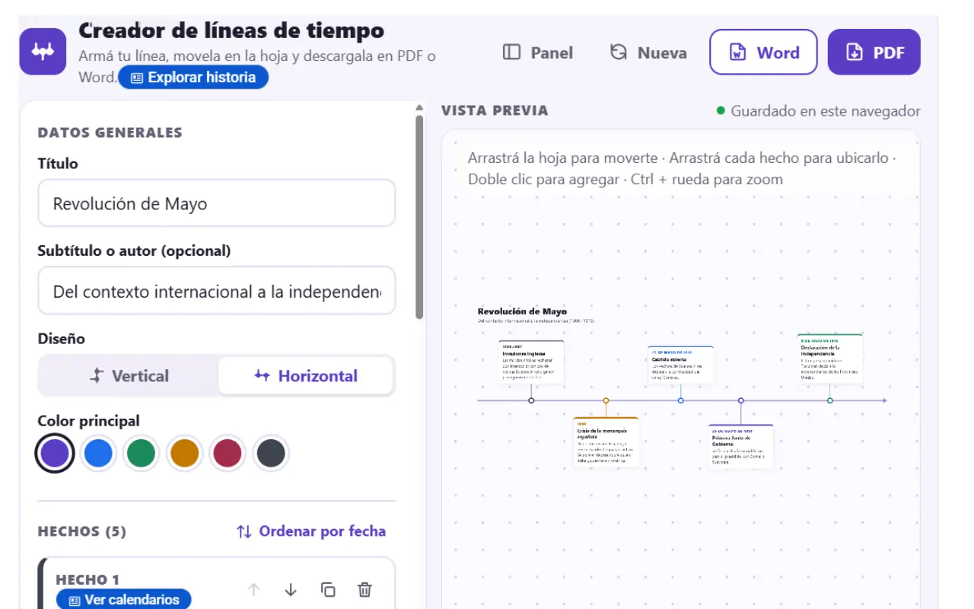Click the HECHOS (5) heading
974x609 pixels.
click(x=82, y=531)
